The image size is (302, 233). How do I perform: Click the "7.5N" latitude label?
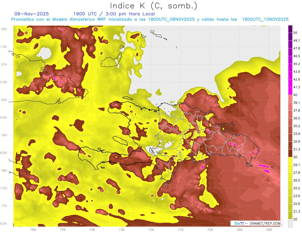point(3,188)
